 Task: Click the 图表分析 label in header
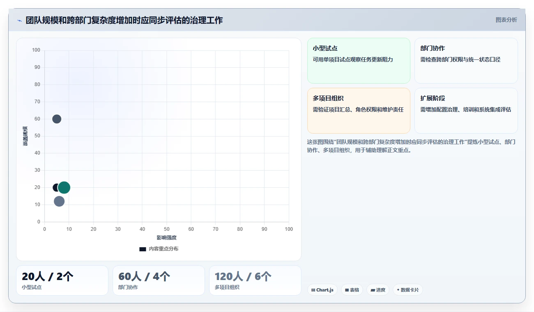(506, 20)
